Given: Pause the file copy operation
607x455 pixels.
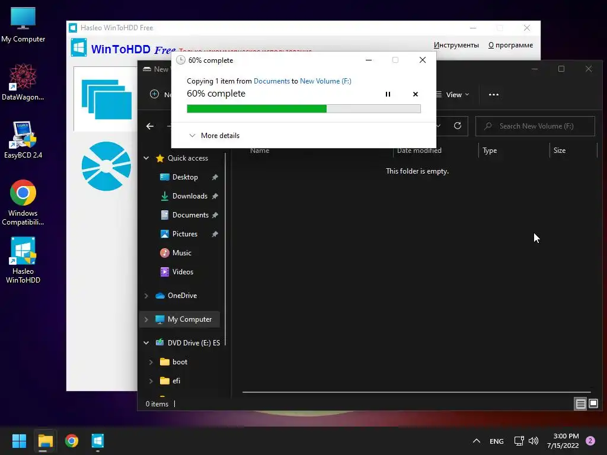Looking at the screenshot, I should (388, 94).
